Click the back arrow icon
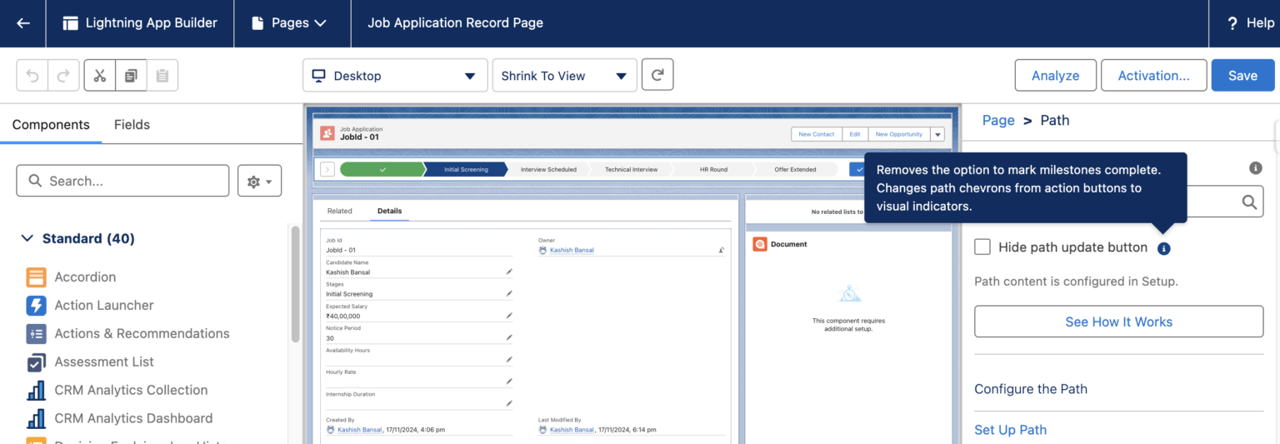This screenshot has height=444, width=1280. [x=23, y=23]
